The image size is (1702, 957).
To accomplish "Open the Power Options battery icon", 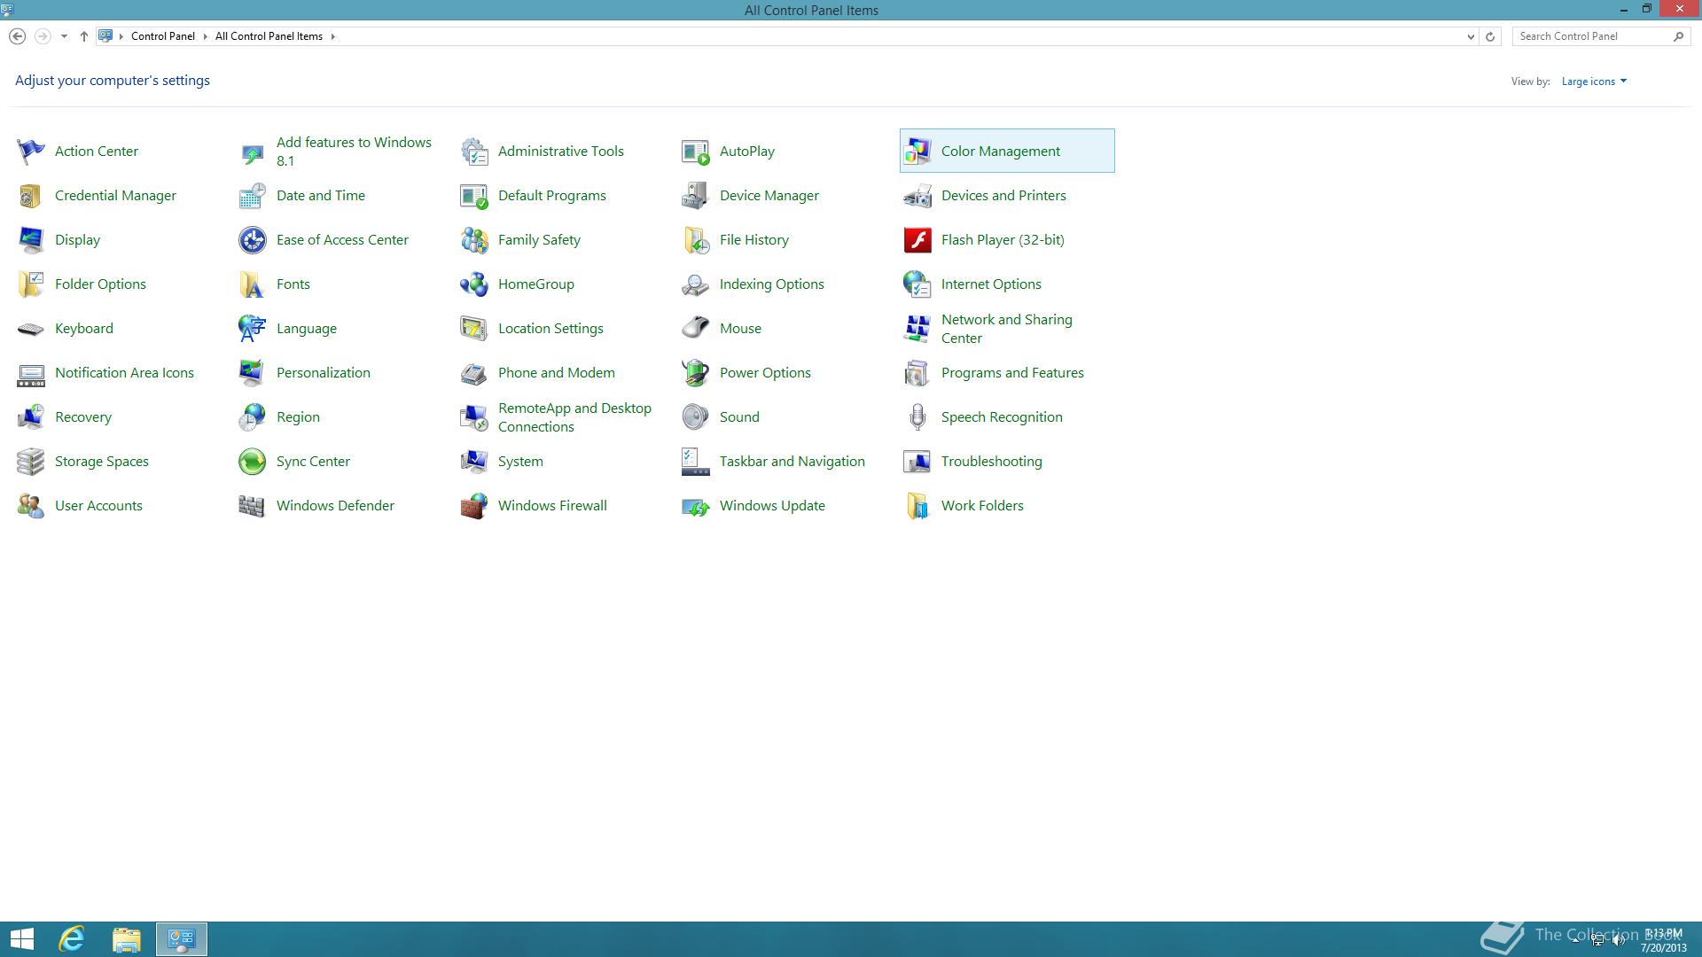I will tap(696, 373).
